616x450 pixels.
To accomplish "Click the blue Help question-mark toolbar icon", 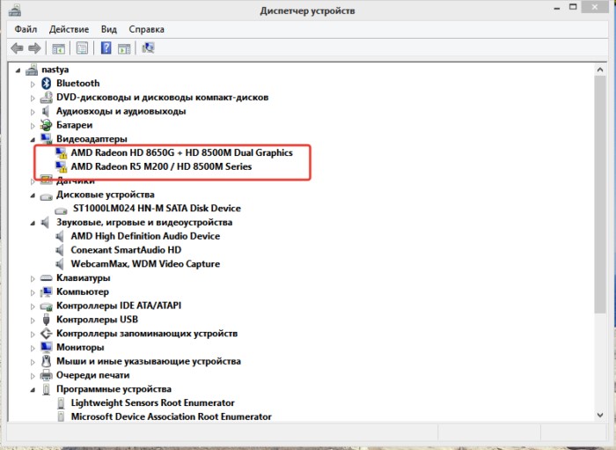I will tap(106, 48).
